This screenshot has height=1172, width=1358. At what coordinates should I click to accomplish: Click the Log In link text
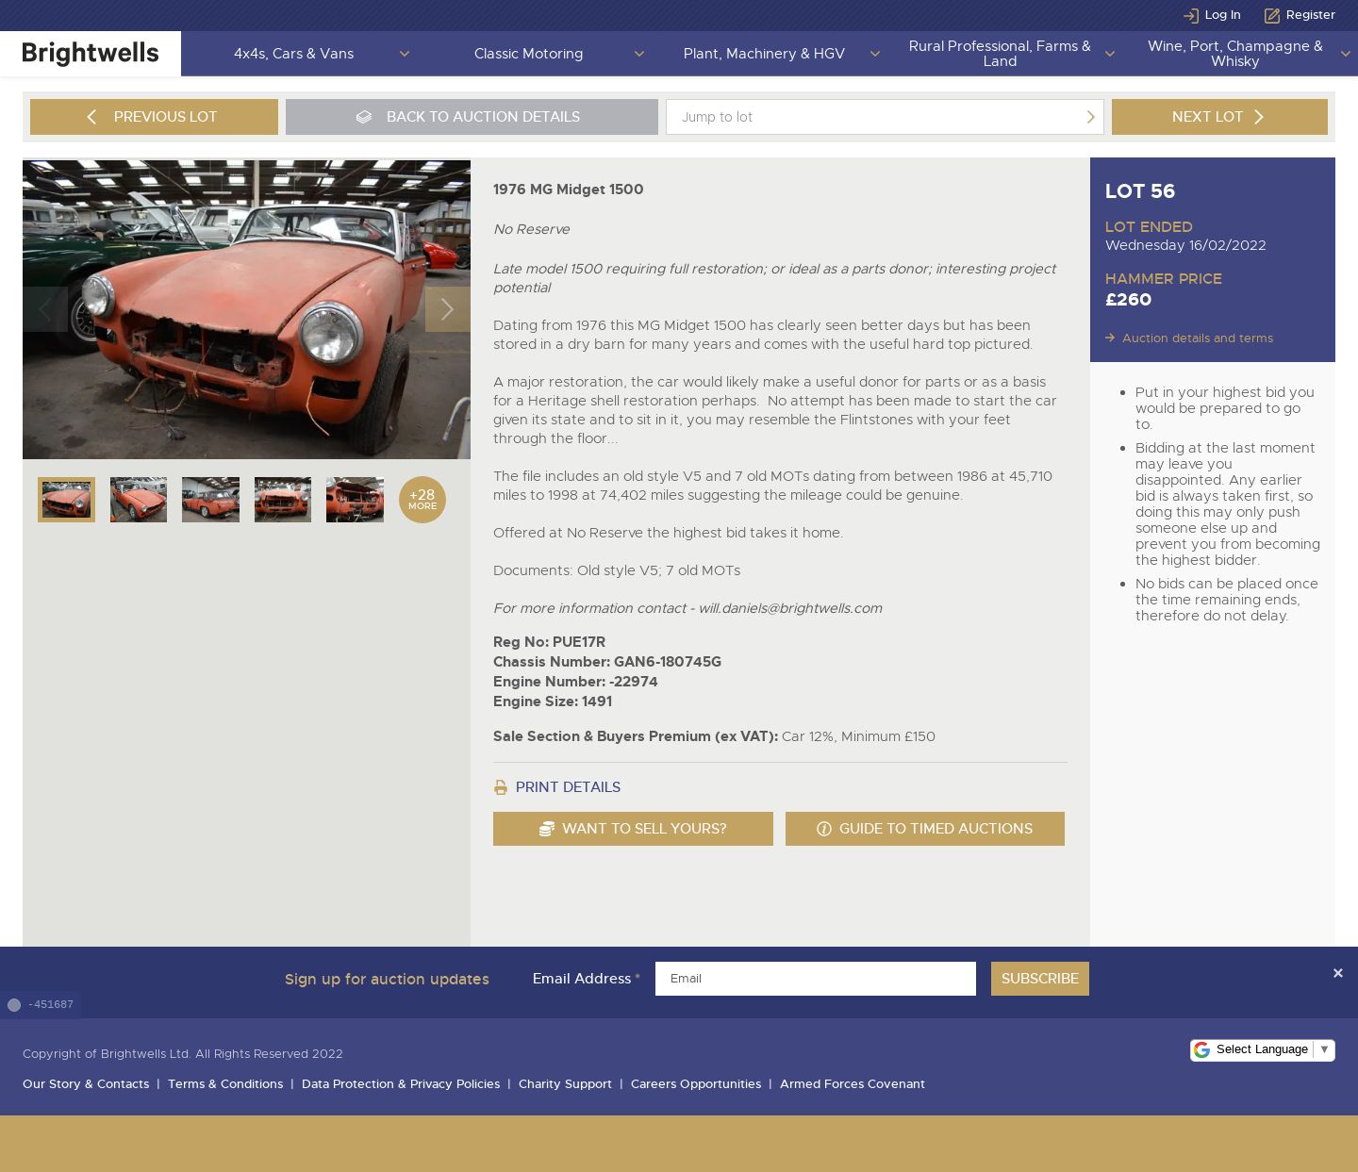click(x=1222, y=15)
